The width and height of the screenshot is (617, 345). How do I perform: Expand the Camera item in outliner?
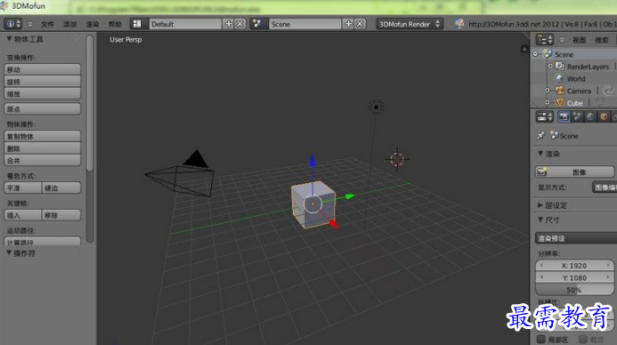(x=547, y=91)
